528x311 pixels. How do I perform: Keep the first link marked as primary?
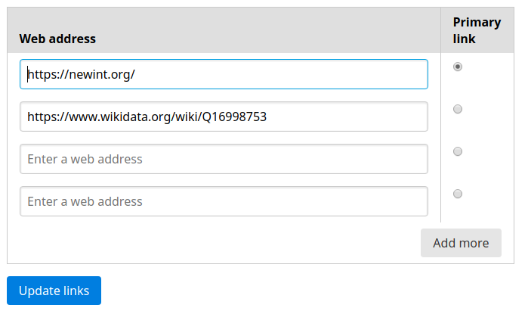point(458,67)
